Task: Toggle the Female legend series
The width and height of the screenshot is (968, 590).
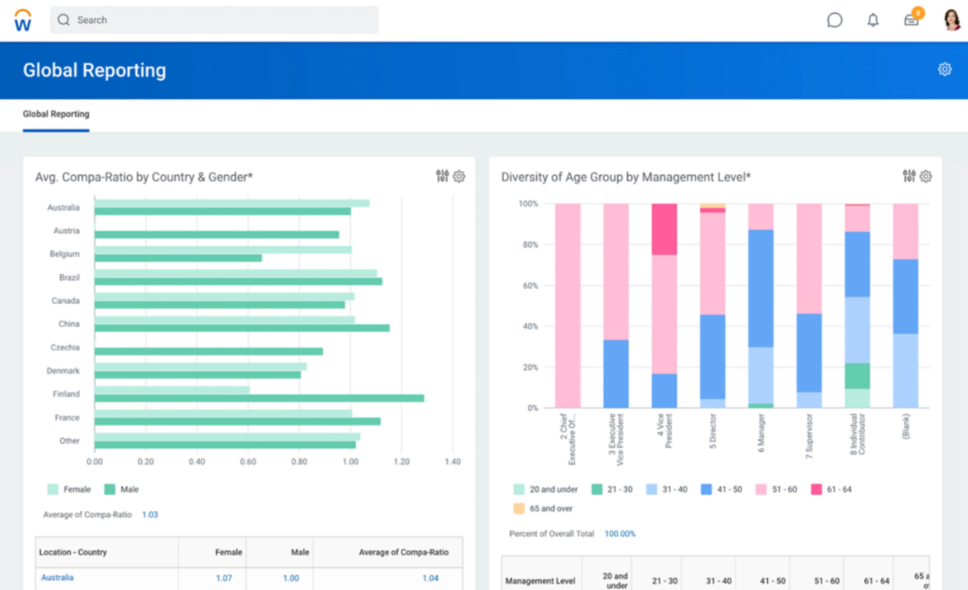Action: 69,489
